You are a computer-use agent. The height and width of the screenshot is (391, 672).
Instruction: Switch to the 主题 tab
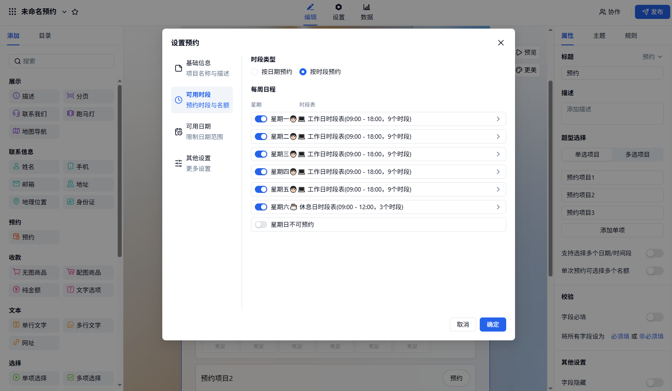pos(599,36)
